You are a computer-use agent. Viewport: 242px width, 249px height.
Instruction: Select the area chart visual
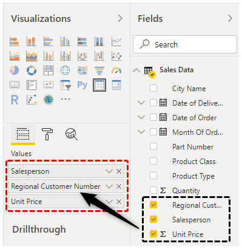tap(15, 56)
